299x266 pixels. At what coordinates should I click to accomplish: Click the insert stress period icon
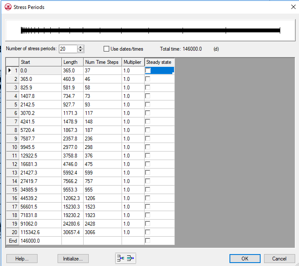[x=121, y=258]
